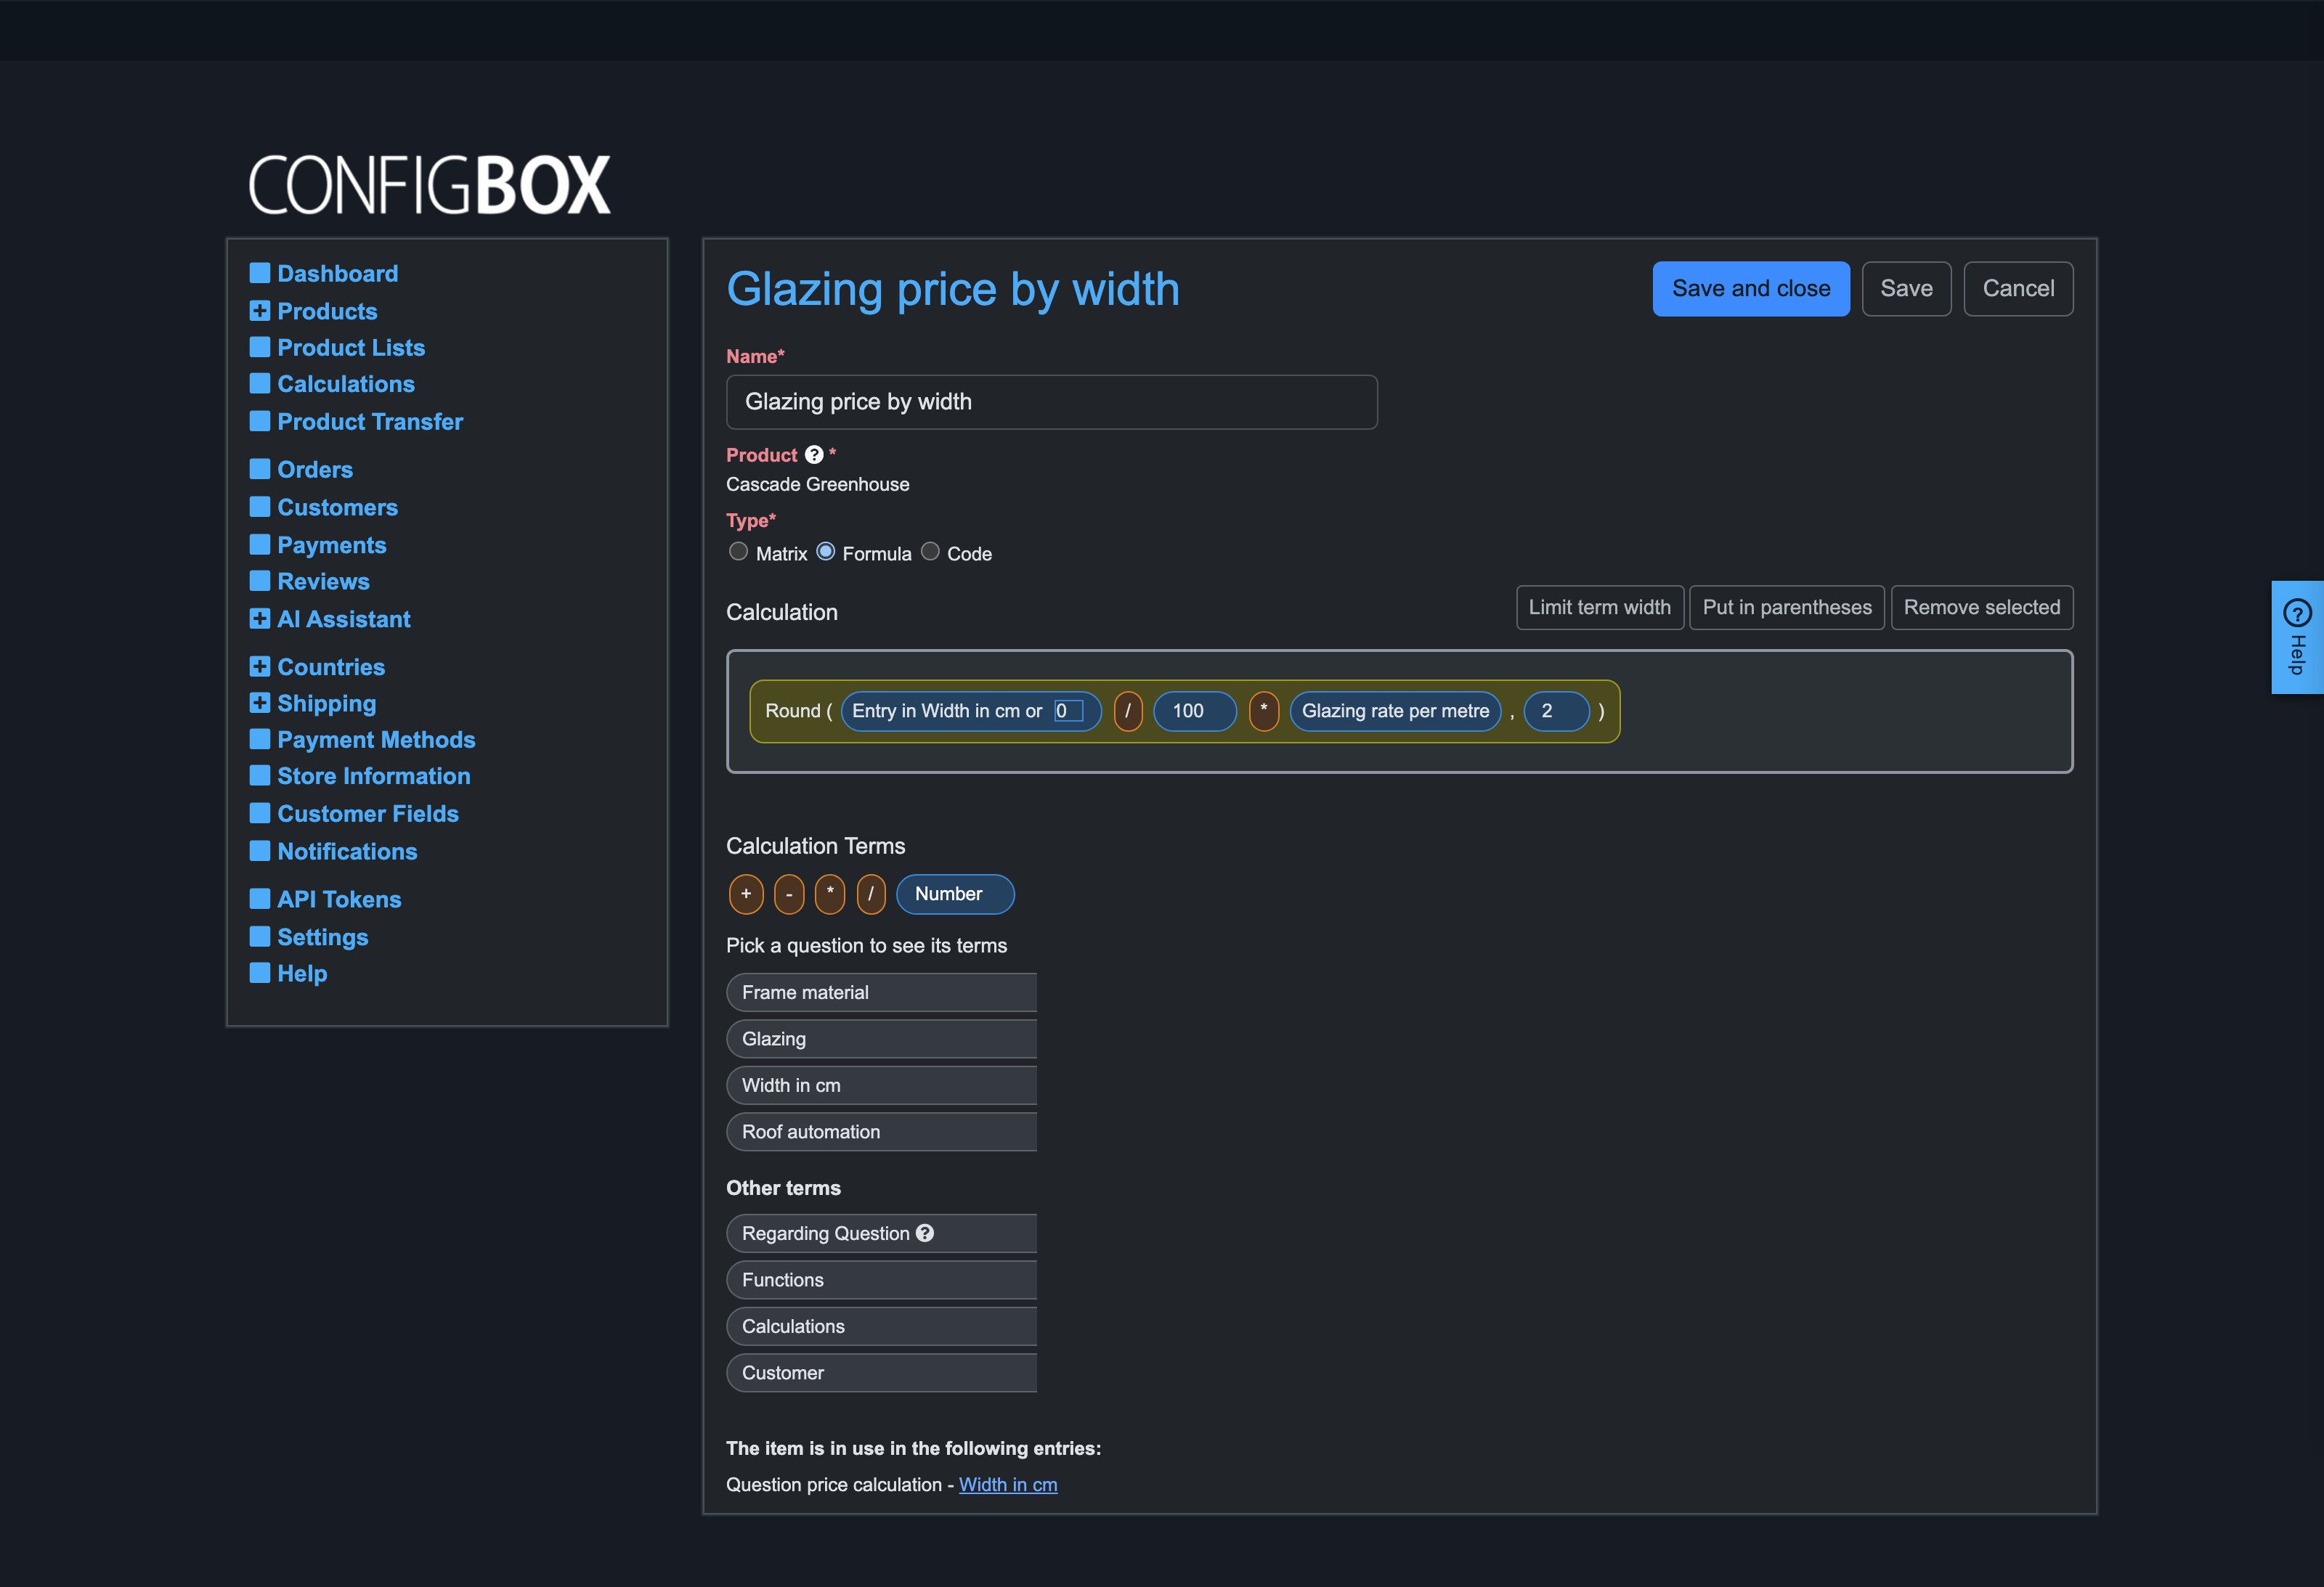
Task: Expand the Roof automation question terms
Action: click(882, 1131)
